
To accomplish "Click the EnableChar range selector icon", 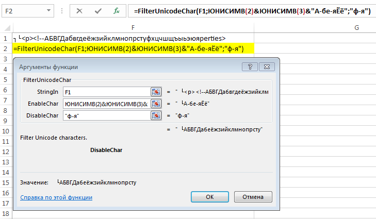I will pos(156,104).
